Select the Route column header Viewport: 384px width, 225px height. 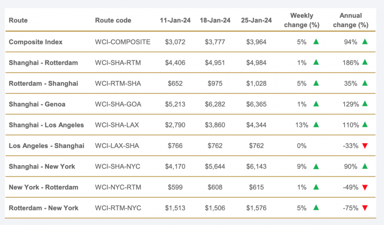[x=18, y=20]
